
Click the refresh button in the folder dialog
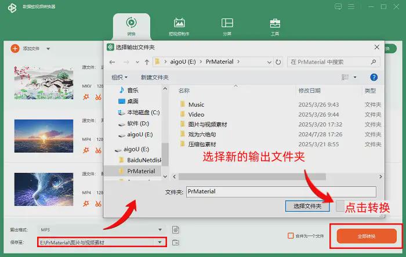279,61
